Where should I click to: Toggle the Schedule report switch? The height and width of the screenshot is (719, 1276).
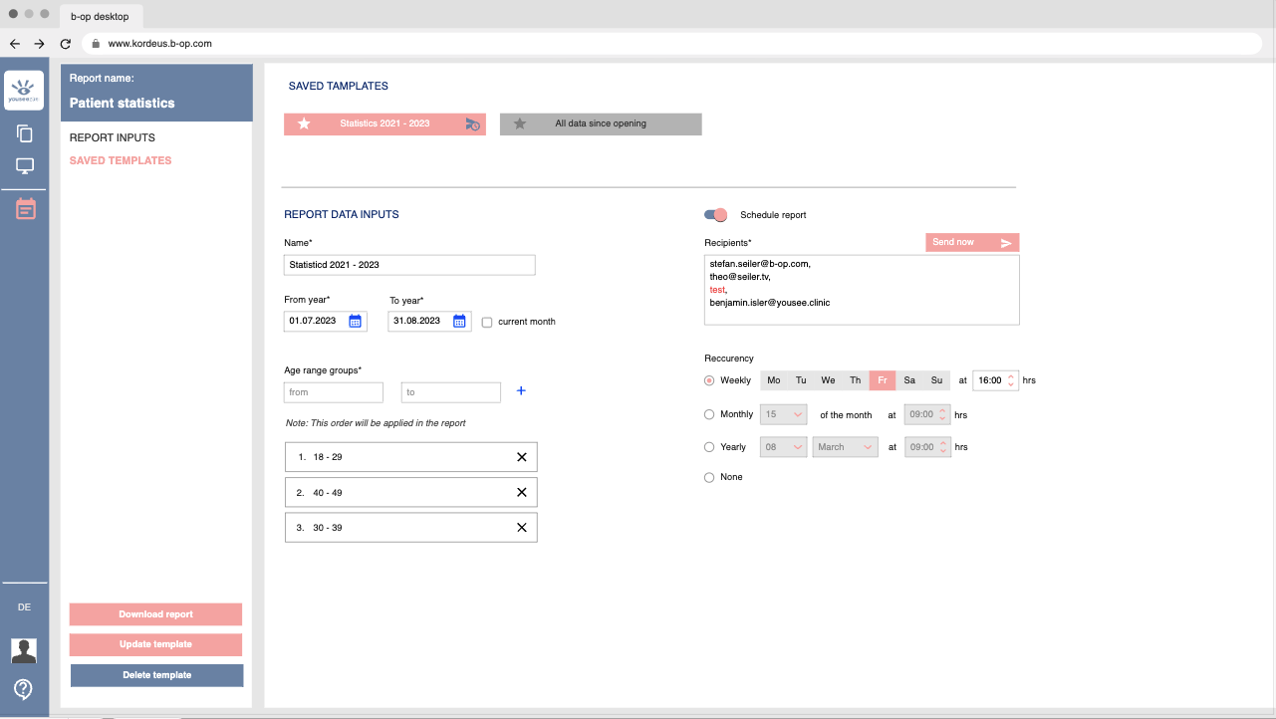[715, 215]
